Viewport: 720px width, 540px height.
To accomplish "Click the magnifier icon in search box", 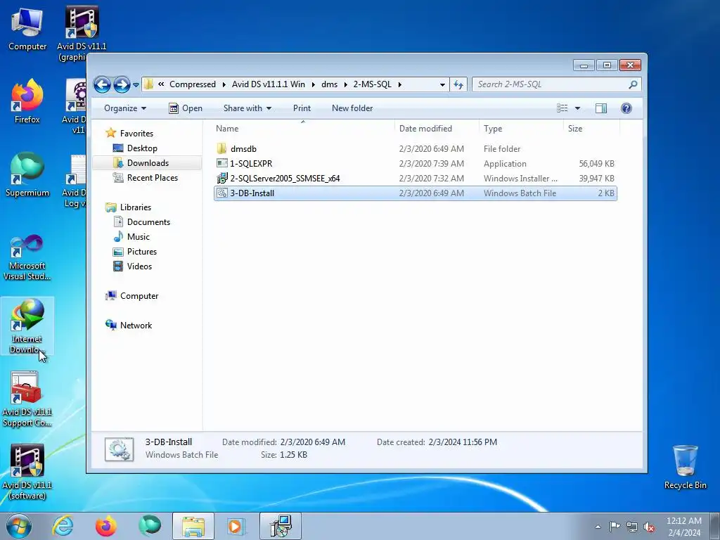I will tap(634, 84).
